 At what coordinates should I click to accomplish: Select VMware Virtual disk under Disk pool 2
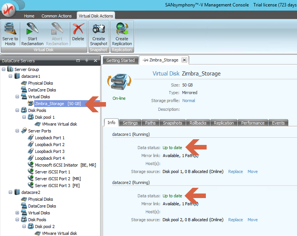[59, 233]
